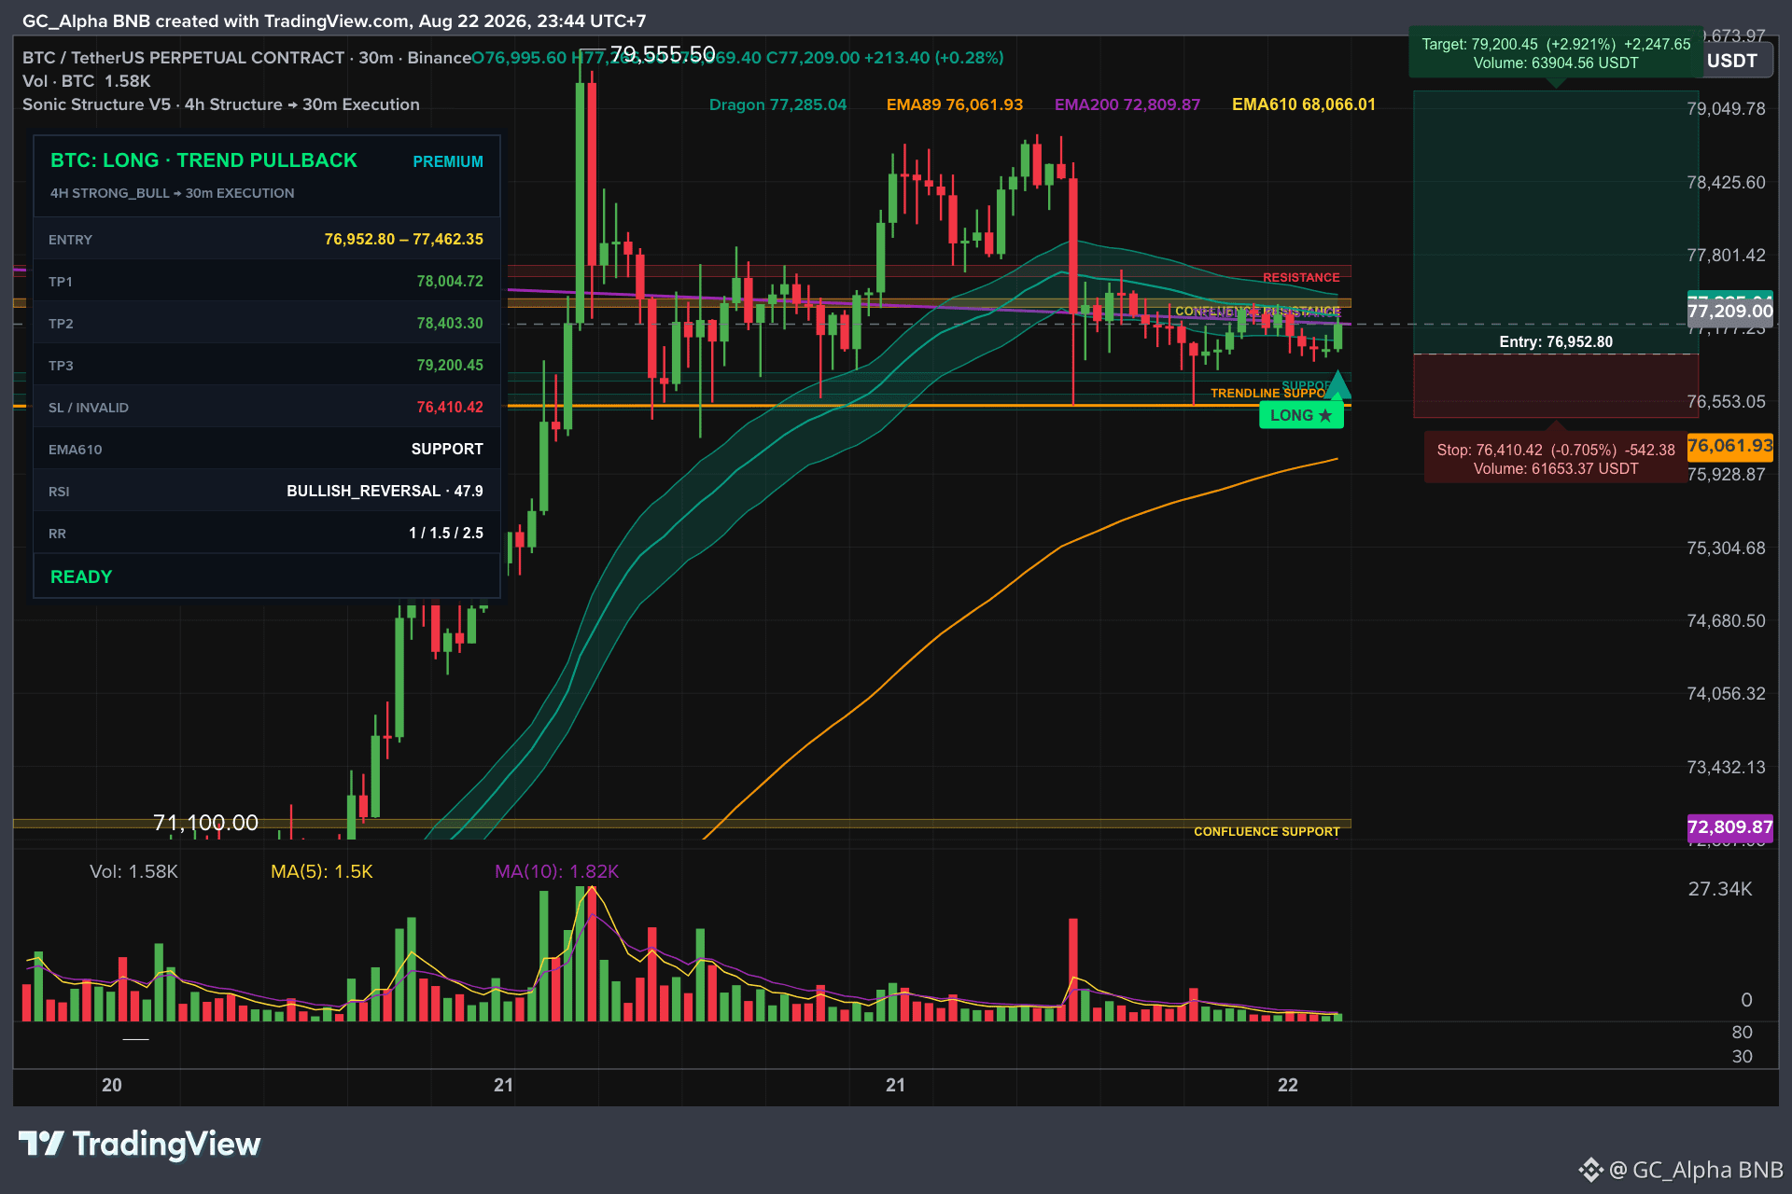
Task: Click the 78,425.60 price axis label
Action: click(x=1726, y=183)
